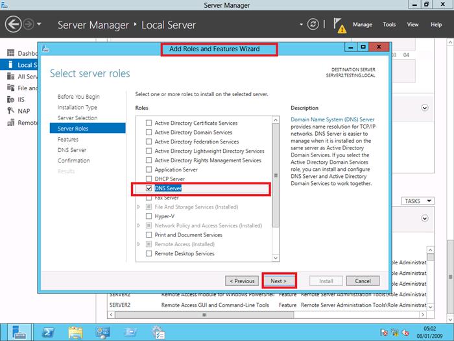This screenshot has height=341, width=454.
Task: Go to Features step
Action: 68,139
